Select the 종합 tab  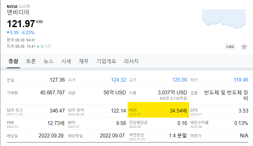(x=13, y=61)
